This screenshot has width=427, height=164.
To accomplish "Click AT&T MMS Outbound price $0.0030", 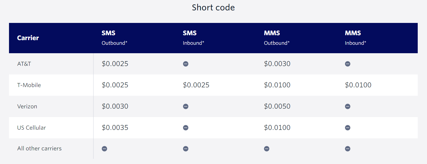I will (x=277, y=64).
